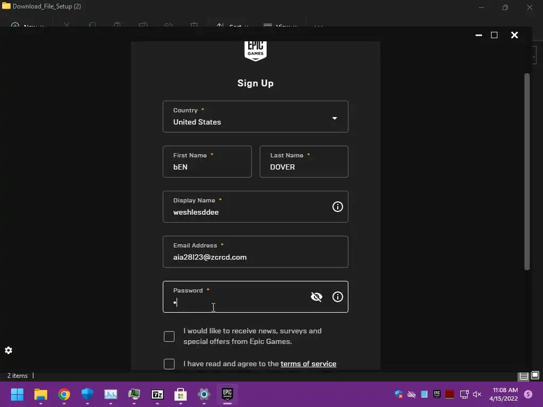The image size is (543, 407).
Task: Open the terms of service link
Action: (308, 364)
